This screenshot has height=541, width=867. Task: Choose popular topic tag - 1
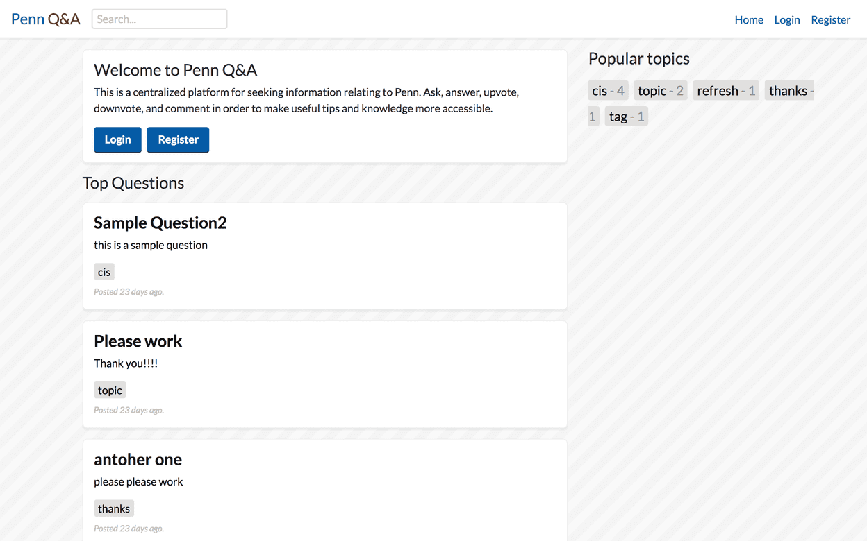tap(626, 117)
